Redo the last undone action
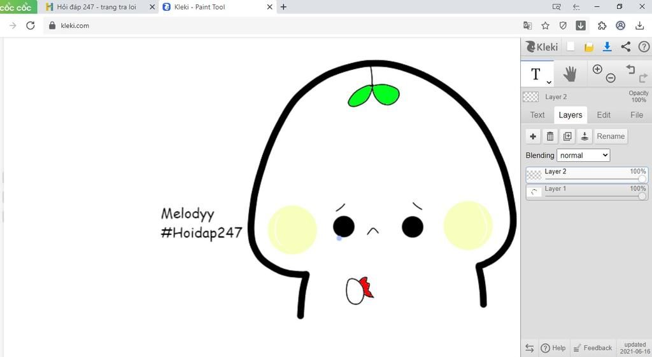 (643, 78)
